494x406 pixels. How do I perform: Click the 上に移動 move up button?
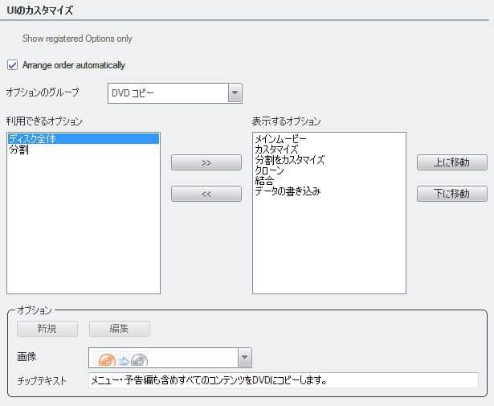click(452, 162)
